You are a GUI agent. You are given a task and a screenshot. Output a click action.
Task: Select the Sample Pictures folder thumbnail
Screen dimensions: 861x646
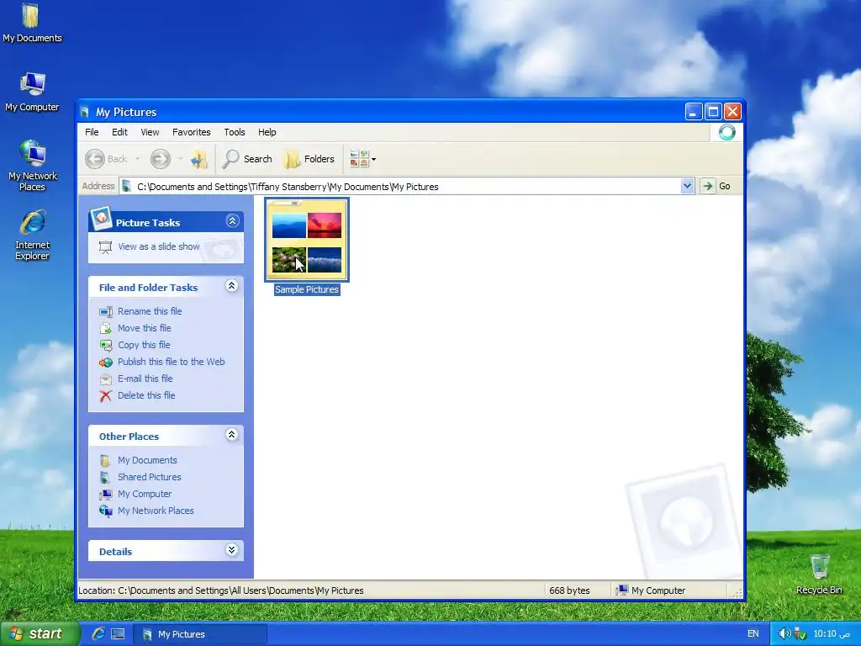pyautogui.click(x=306, y=240)
